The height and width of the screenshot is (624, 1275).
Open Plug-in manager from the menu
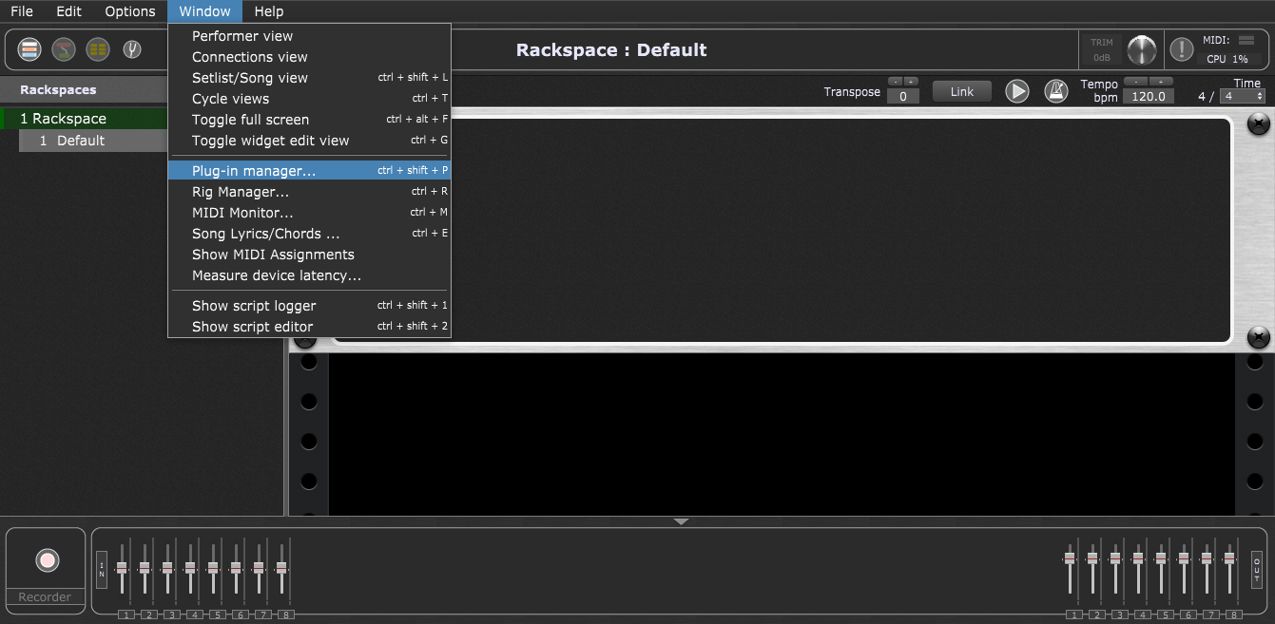309,171
